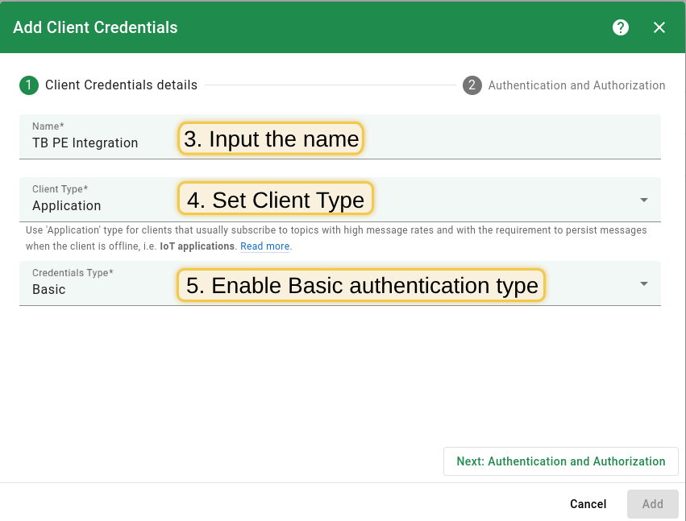Close the Add Client Credentials dialog
The height and width of the screenshot is (521, 686).
tap(659, 27)
